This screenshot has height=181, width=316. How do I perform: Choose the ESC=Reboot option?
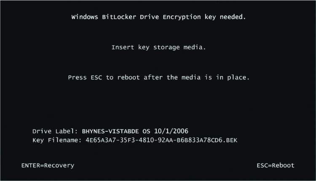(x=276, y=165)
